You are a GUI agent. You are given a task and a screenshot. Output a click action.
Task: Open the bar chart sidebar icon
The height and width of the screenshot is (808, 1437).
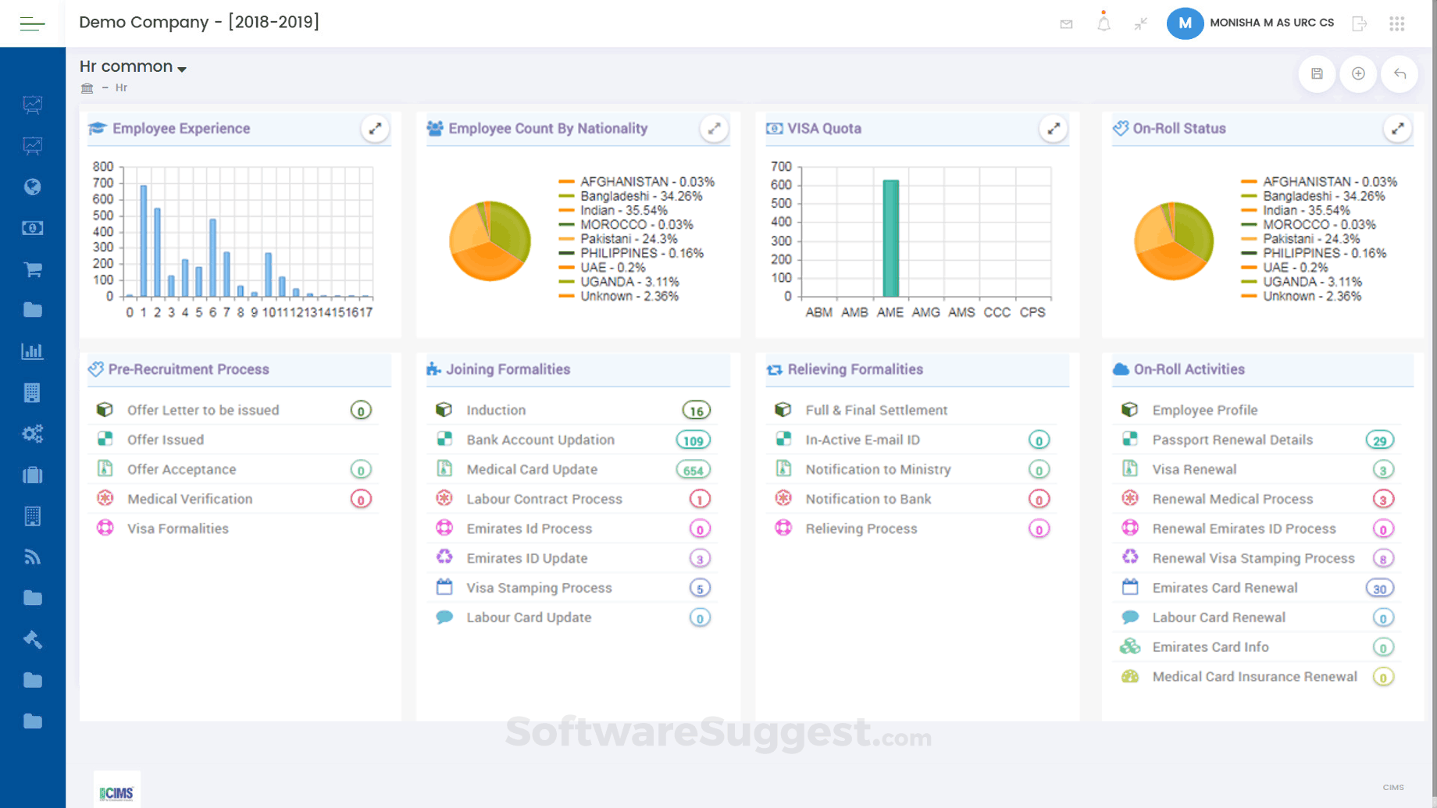coord(32,351)
